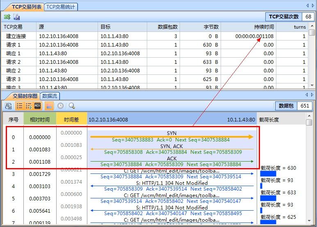Toggle the orange list view icon

[19, 106]
